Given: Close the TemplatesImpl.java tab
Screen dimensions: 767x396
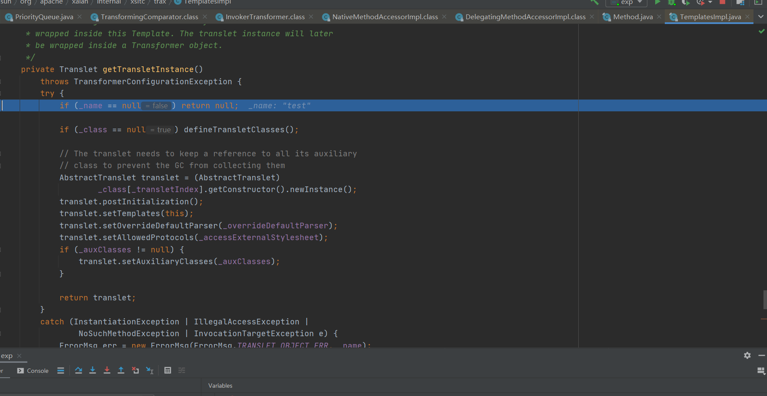Looking at the screenshot, I should point(747,17).
